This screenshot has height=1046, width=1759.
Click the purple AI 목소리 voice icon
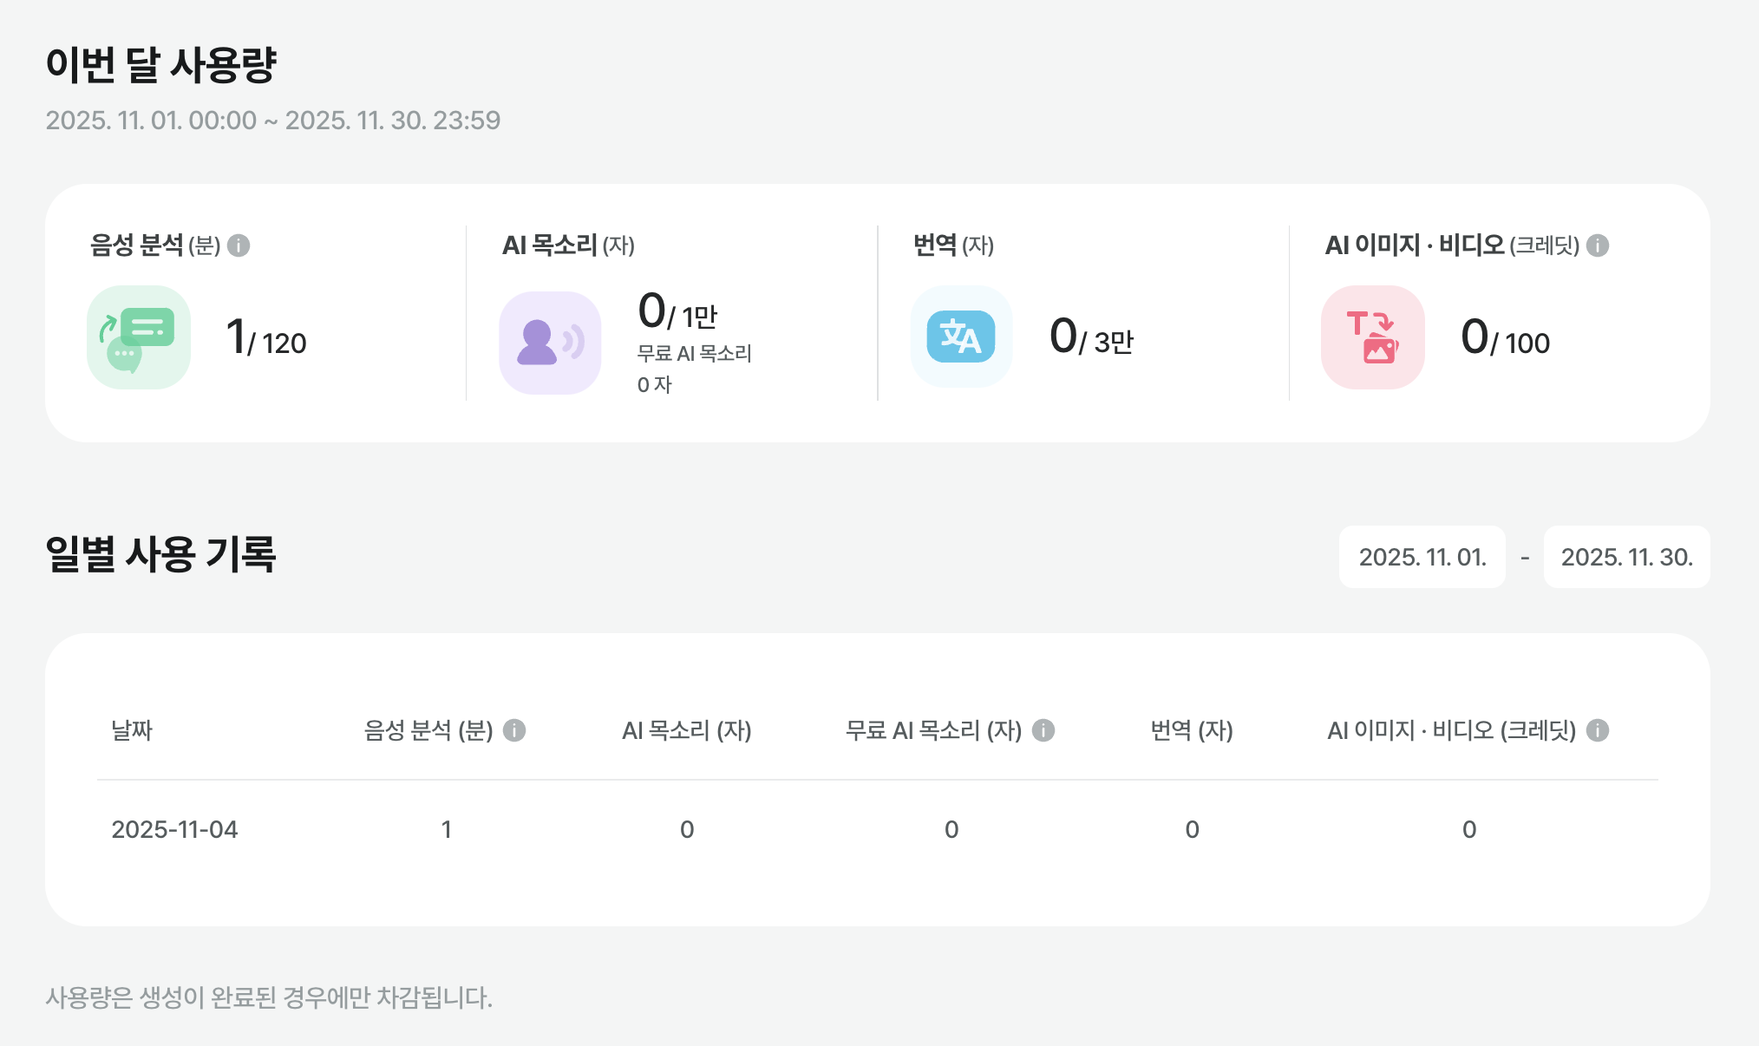click(x=550, y=343)
